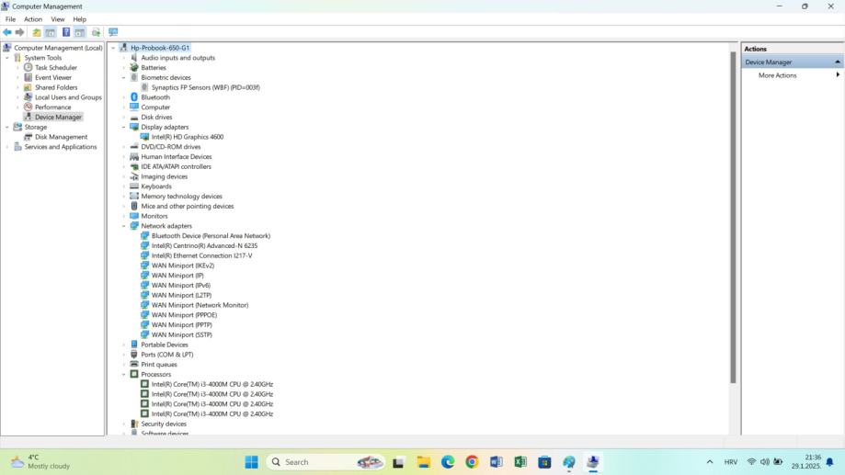Screen dimensions: 845x475
Task: Select Disk Management under Storage
Action: 61,137
